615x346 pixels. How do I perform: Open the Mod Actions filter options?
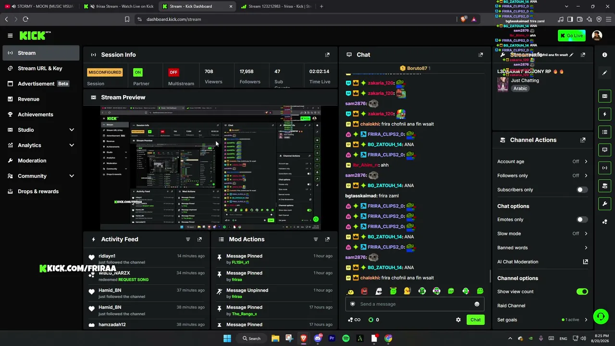316,239
